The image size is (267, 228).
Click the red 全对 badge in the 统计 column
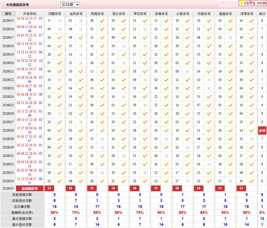click(x=262, y=130)
